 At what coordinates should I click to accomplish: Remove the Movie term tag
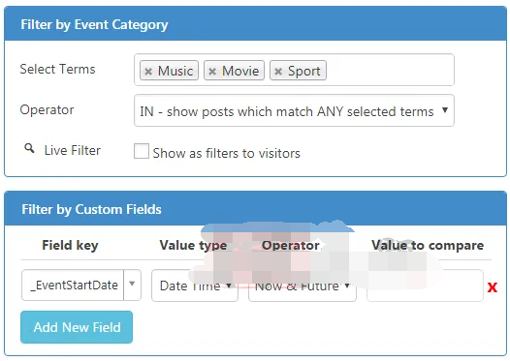pos(212,71)
